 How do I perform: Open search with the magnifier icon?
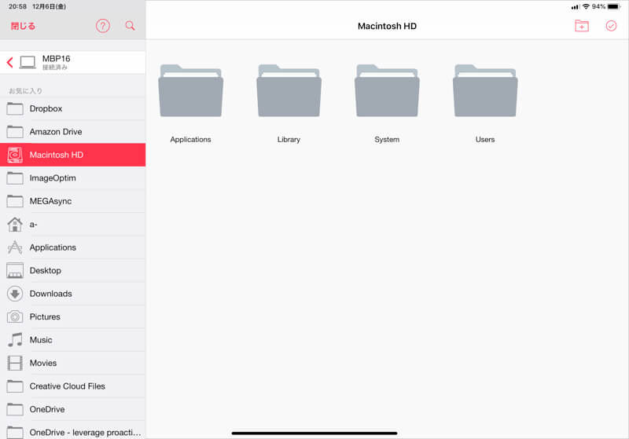(x=130, y=26)
